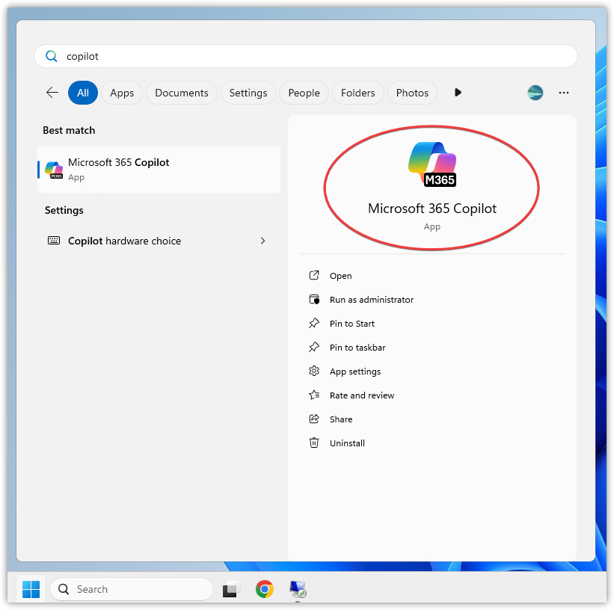Choose Pin to Start
The width and height of the screenshot is (614, 610).
point(352,324)
